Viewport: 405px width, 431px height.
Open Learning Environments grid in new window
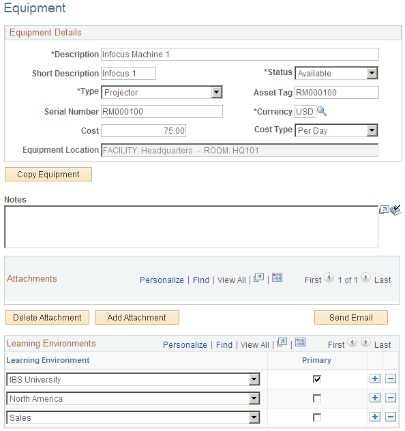[x=282, y=342]
